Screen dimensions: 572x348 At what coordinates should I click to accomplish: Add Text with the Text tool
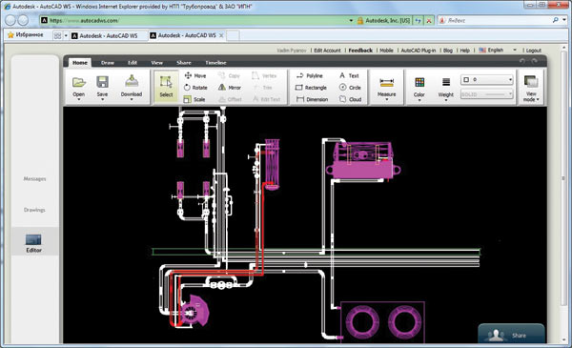click(349, 75)
